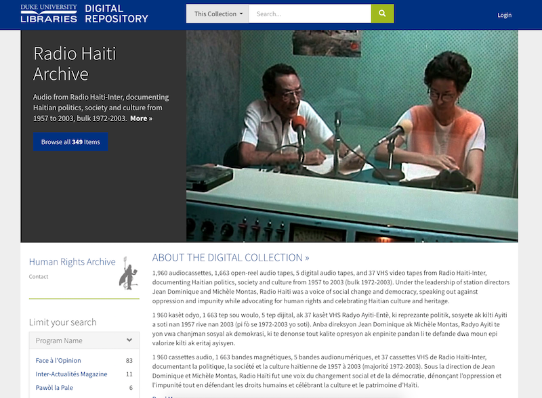Click the Human Rights Archive torch figure icon
Screen dimensions: 542x398
129,273
